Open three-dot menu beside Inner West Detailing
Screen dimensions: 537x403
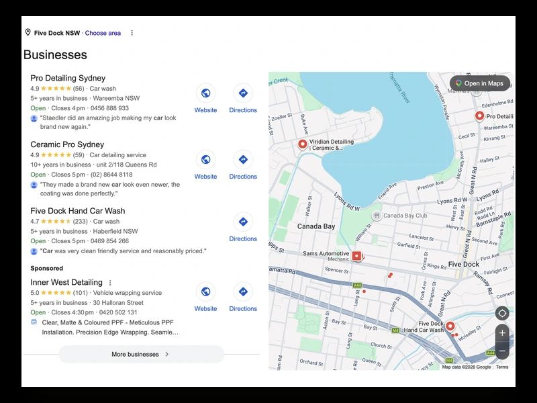click(110, 283)
